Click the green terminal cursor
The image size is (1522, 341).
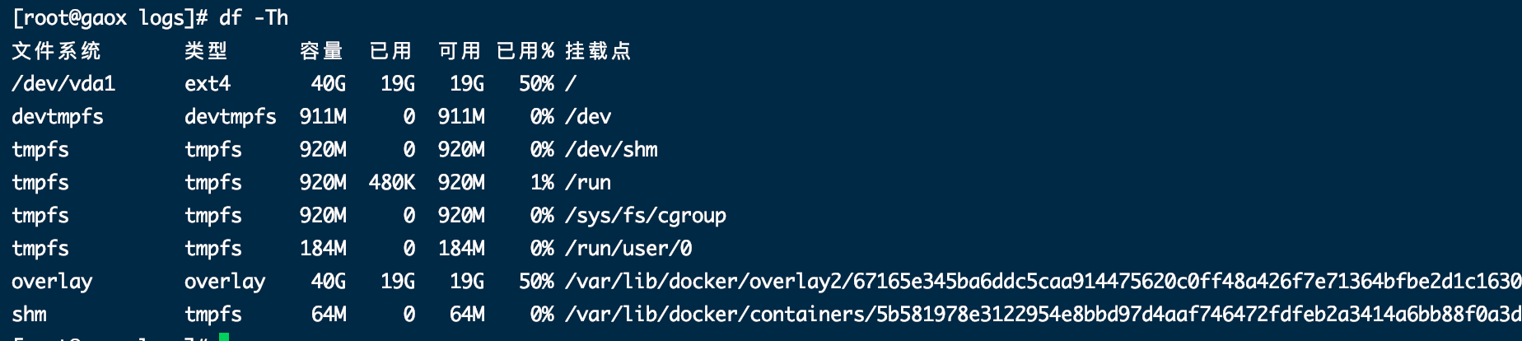224,336
